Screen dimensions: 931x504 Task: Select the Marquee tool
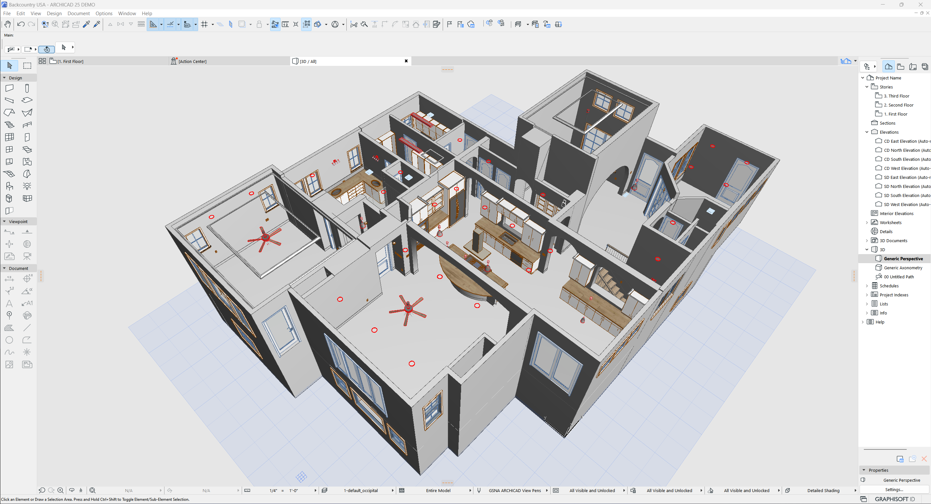tap(27, 66)
